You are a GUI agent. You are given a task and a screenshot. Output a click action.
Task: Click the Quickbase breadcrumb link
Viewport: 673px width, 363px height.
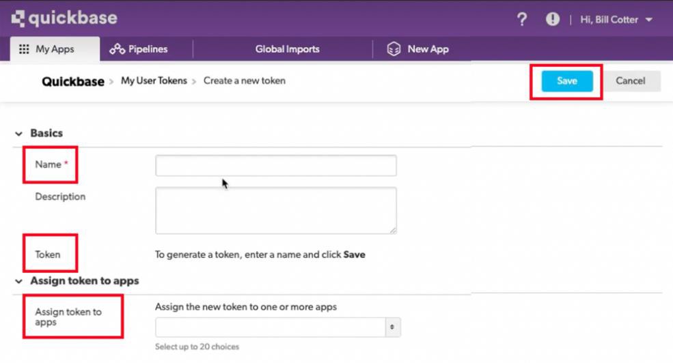[73, 81]
